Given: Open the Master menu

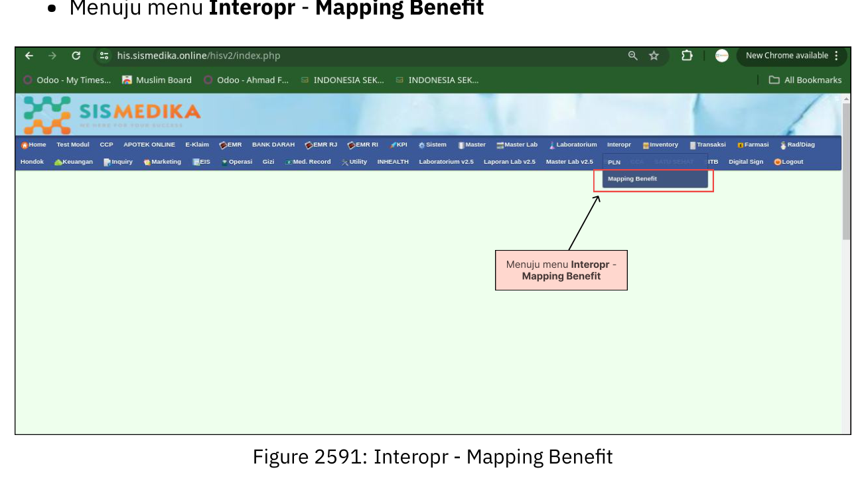Looking at the screenshot, I should click(x=472, y=145).
